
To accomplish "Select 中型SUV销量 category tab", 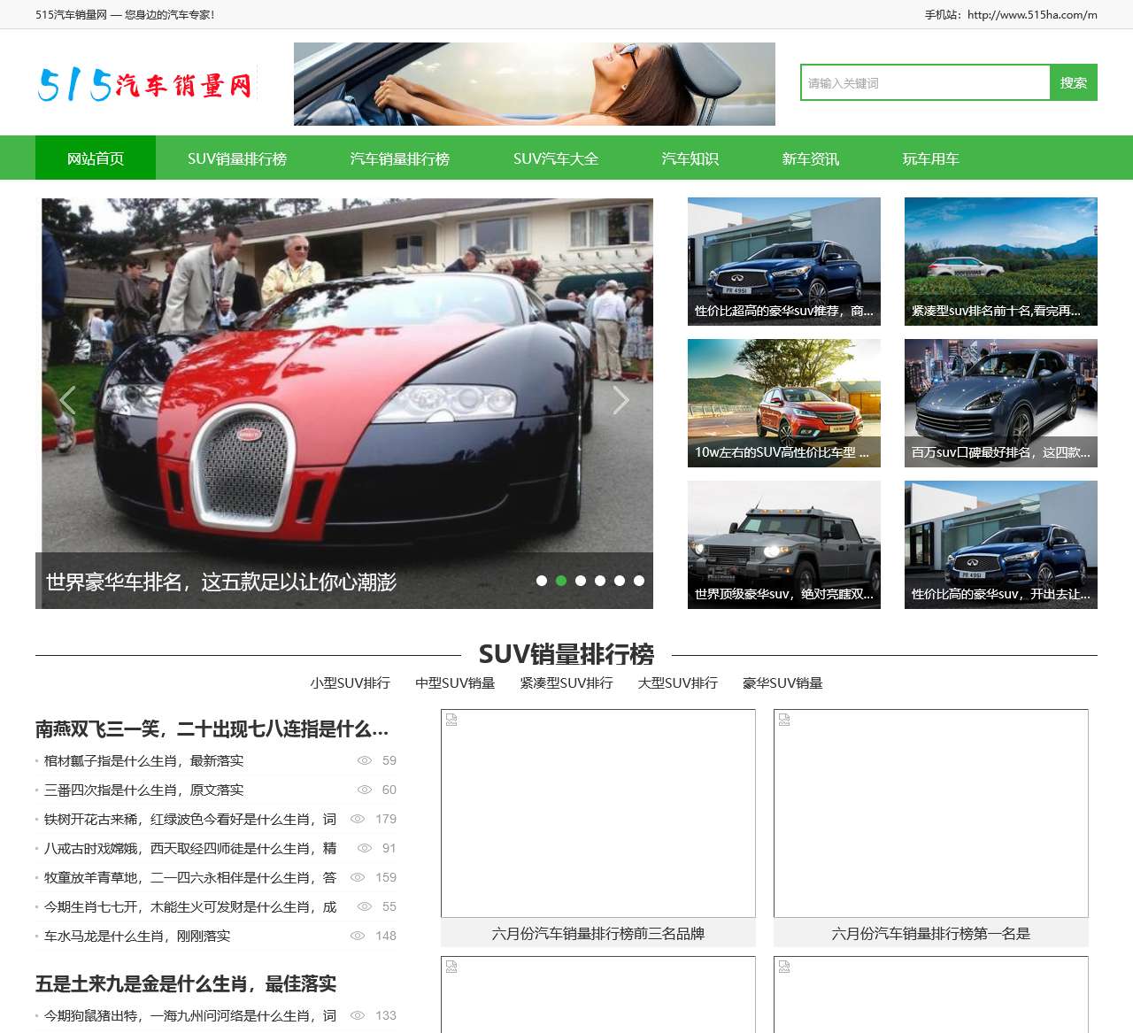I will 455,682.
